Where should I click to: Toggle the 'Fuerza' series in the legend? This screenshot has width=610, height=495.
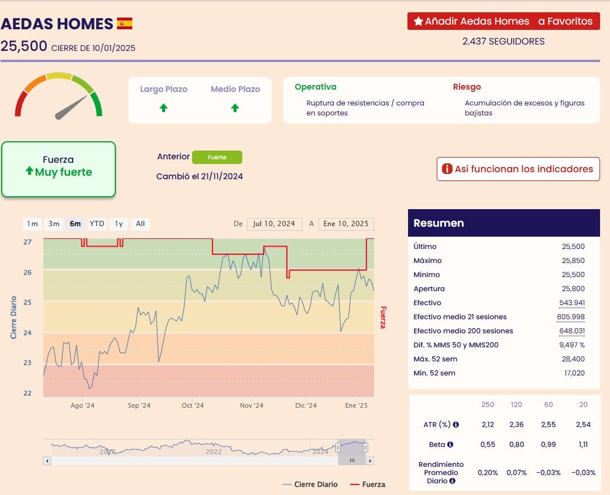coord(368,484)
